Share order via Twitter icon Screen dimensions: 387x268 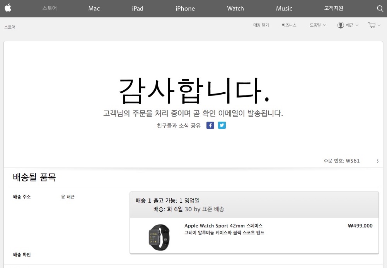222,126
